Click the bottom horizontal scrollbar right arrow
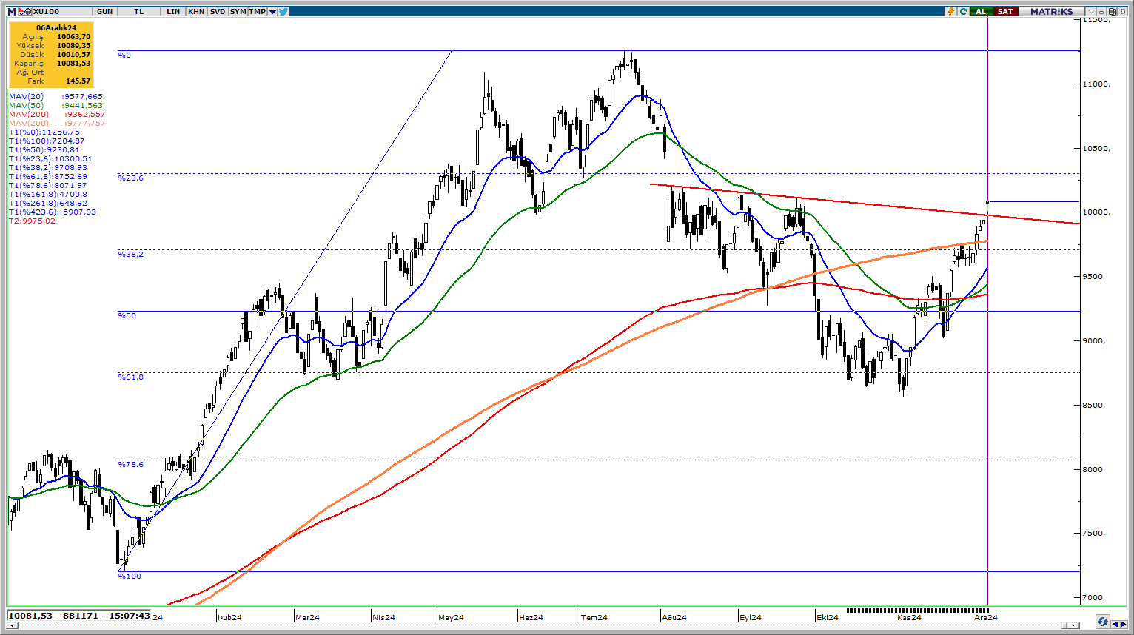Screen dimensions: 1134x635 (x=1073, y=625)
